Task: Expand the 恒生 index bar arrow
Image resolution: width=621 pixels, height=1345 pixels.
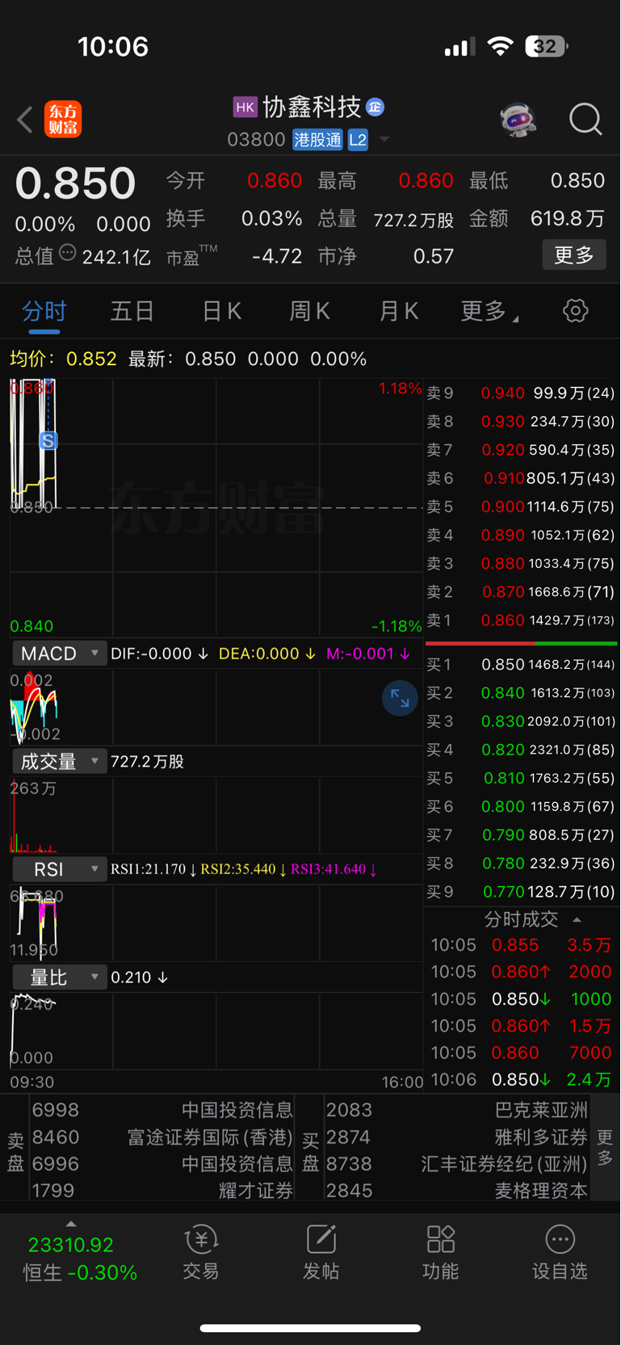Action: click(71, 1224)
